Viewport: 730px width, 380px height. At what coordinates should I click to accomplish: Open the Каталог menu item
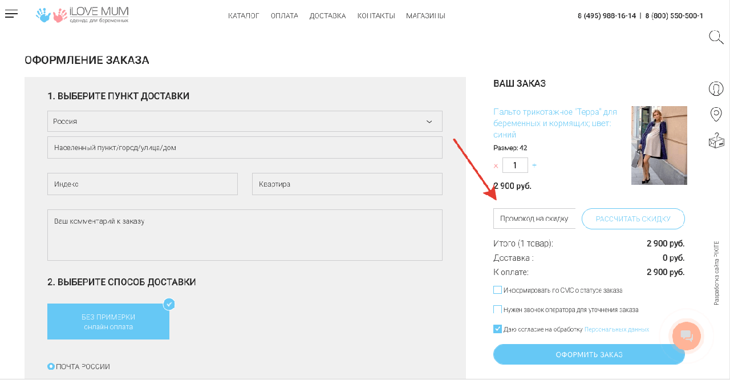(x=244, y=16)
